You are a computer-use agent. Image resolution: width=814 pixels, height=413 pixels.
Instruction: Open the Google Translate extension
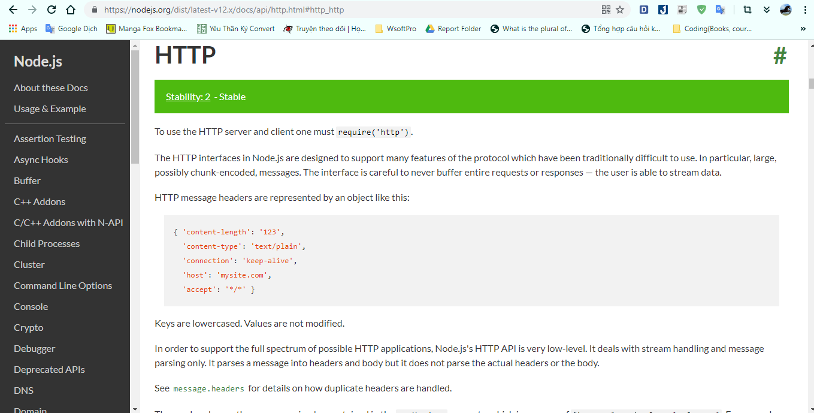[x=721, y=10]
